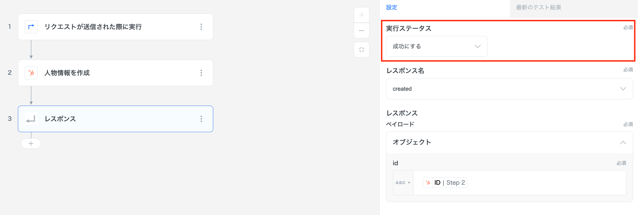
Task: Open the レスポンス名 dropdown showing created
Action: tap(509, 89)
